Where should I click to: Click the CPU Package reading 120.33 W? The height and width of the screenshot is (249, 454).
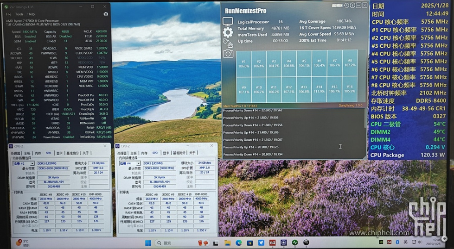pyautogui.click(x=433, y=155)
